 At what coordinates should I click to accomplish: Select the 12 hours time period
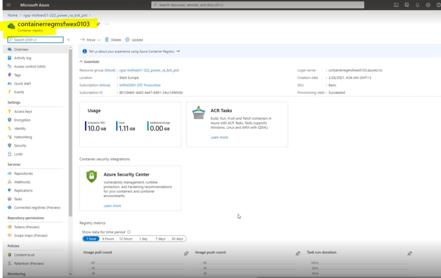[126, 239]
